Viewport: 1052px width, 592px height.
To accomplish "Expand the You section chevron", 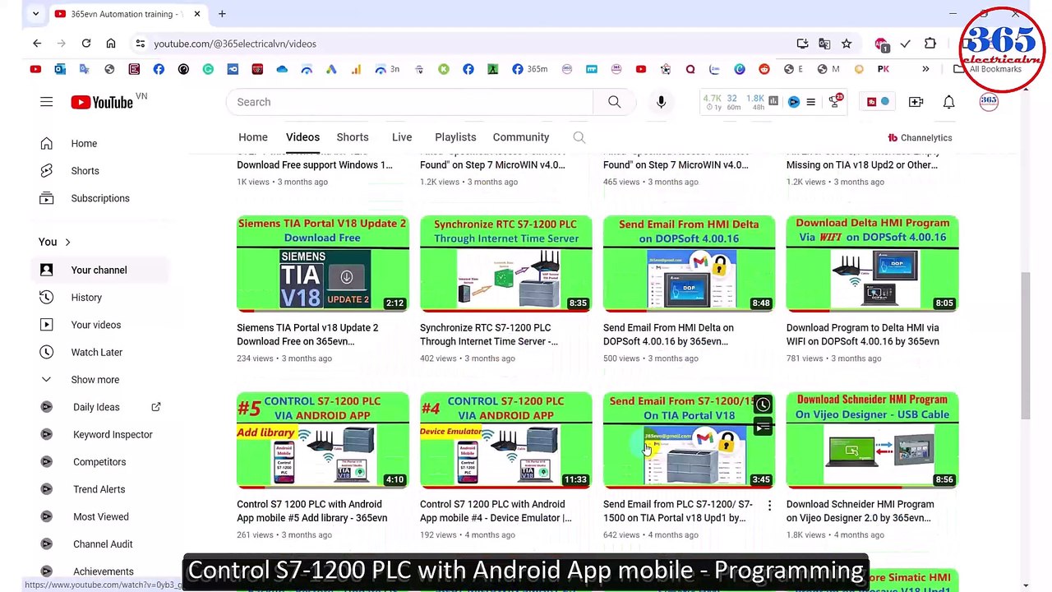I will 67,243.
